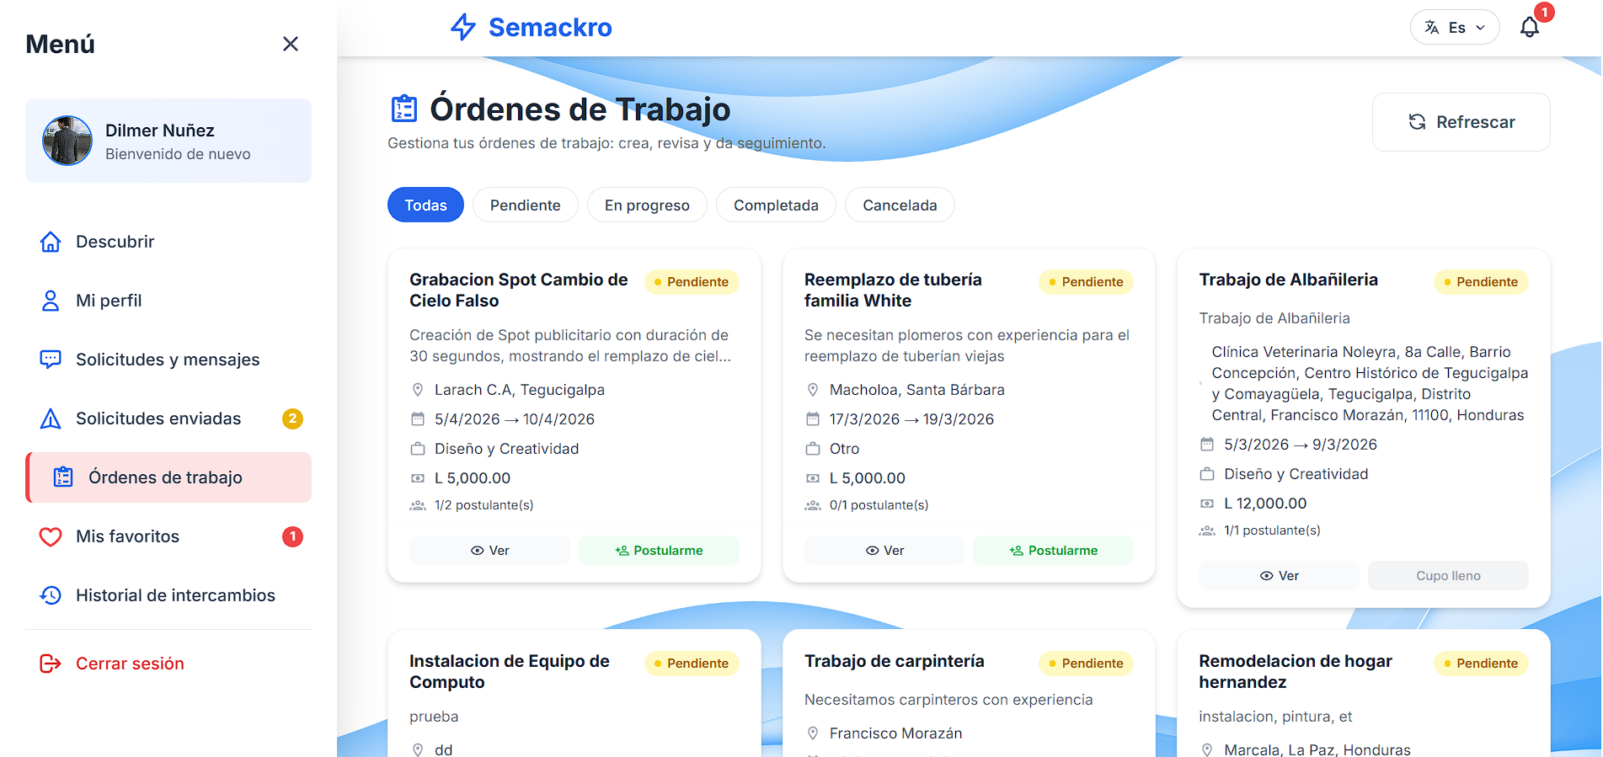The width and height of the screenshot is (1603, 757).
Task: Open Descubrir home icon
Action: [51, 242]
